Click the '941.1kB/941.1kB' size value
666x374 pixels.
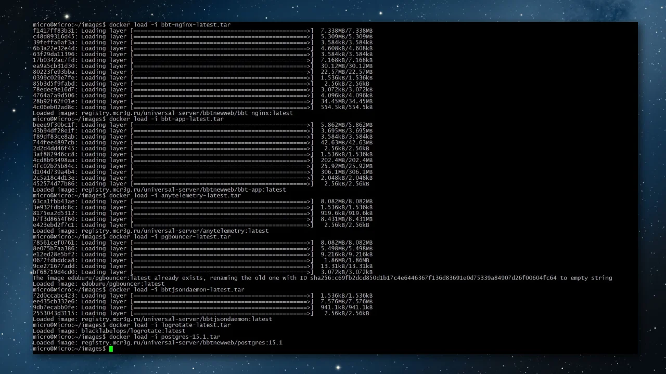tap(347, 307)
